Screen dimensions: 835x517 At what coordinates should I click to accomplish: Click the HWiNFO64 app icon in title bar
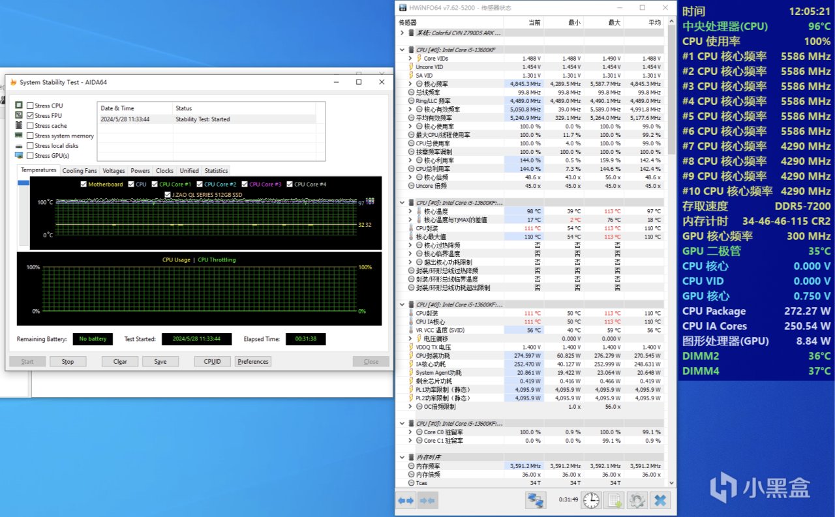tap(404, 8)
